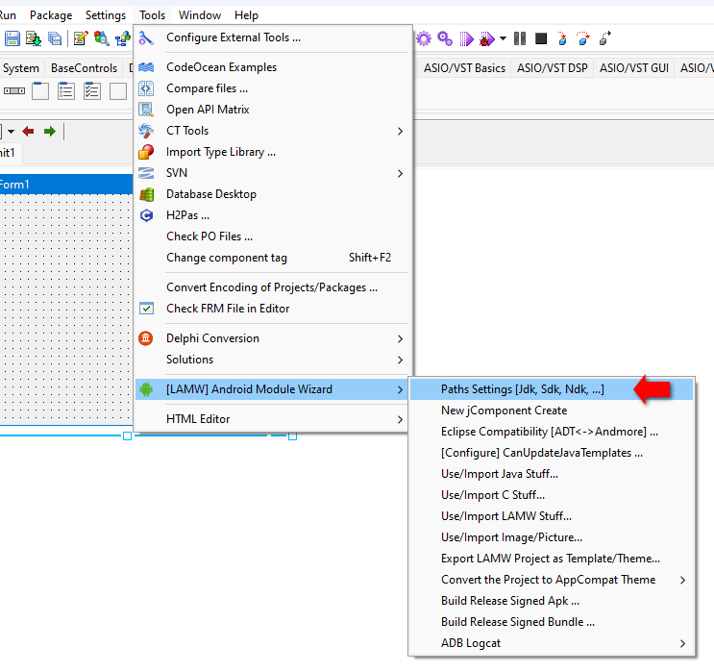Open the jump history dropdown arrow

11,132
